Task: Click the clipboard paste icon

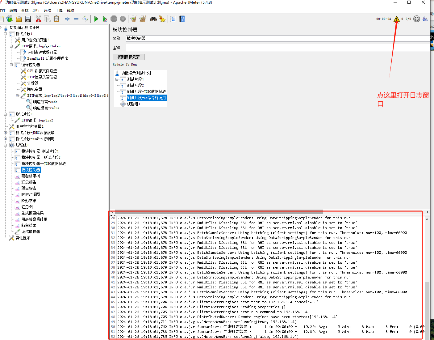Action: click(x=56, y=19)
